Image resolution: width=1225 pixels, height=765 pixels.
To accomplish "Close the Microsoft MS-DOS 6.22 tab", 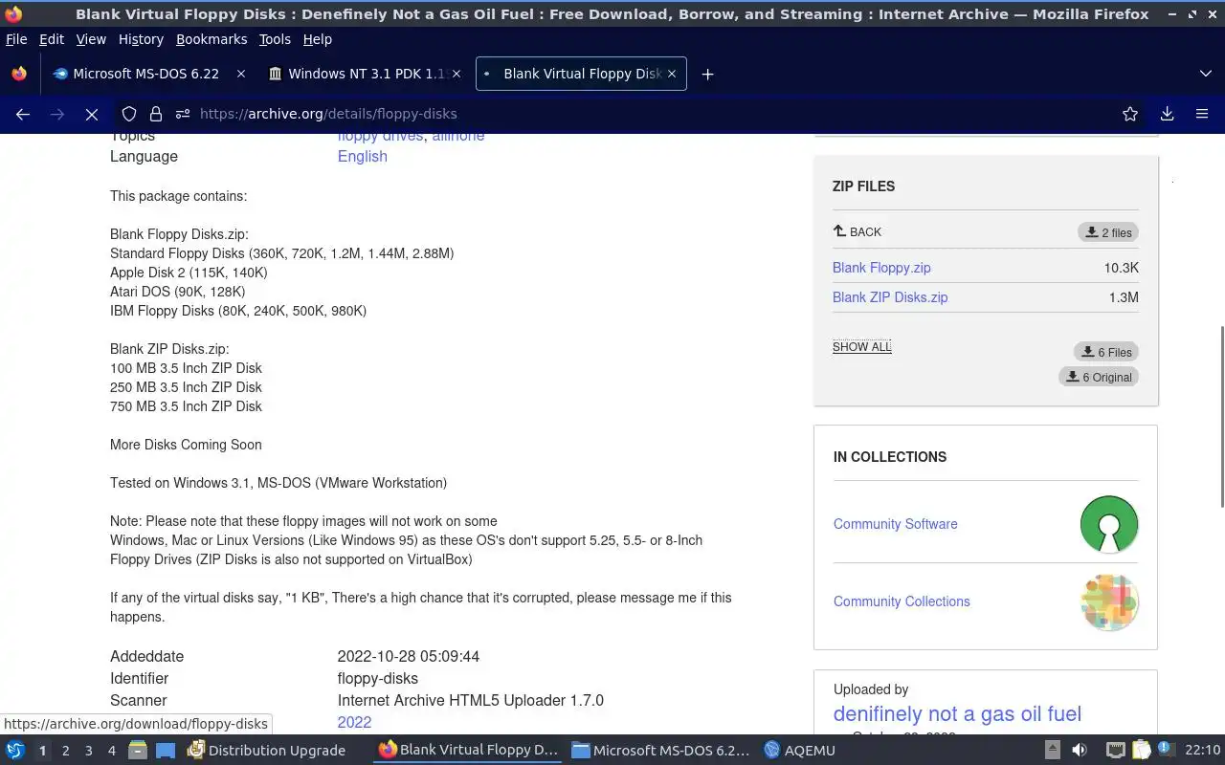I will point(241,74).
